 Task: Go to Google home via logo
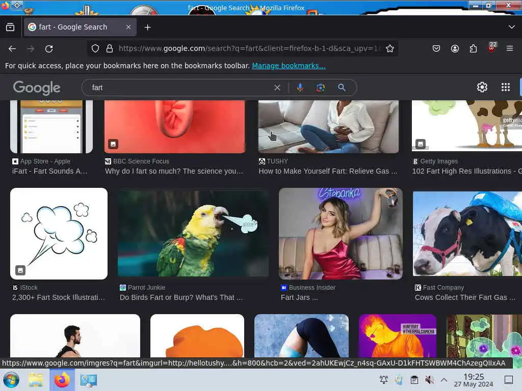37,88
